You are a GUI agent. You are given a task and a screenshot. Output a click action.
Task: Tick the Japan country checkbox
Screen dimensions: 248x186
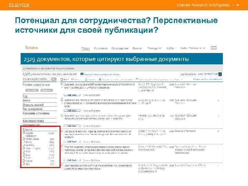point(24,155)
